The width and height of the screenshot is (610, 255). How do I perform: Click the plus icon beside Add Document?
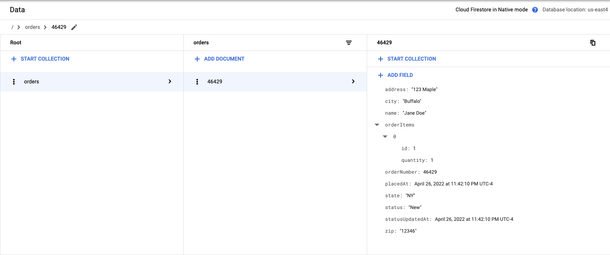[197, 59]
